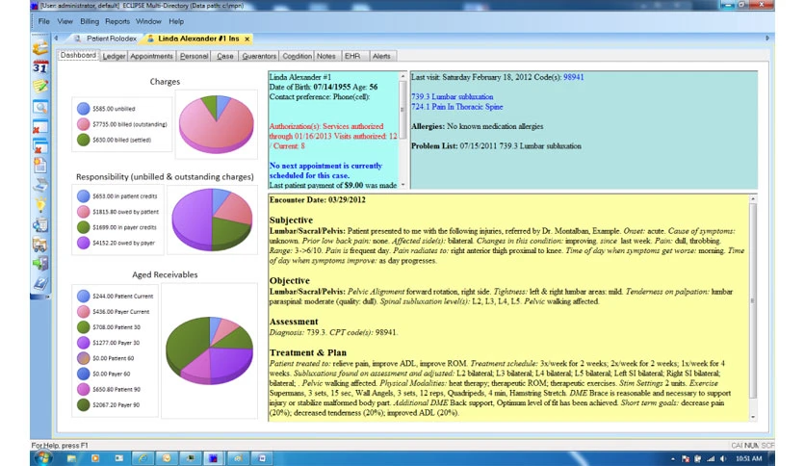Click the filing cabinet folders sidebar icon
This screenshot has width=805, height=466.
40,245
